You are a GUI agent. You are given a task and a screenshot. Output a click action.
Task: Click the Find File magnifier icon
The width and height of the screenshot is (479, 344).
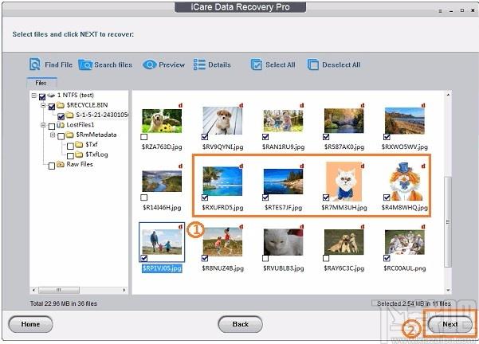point(35,64)
